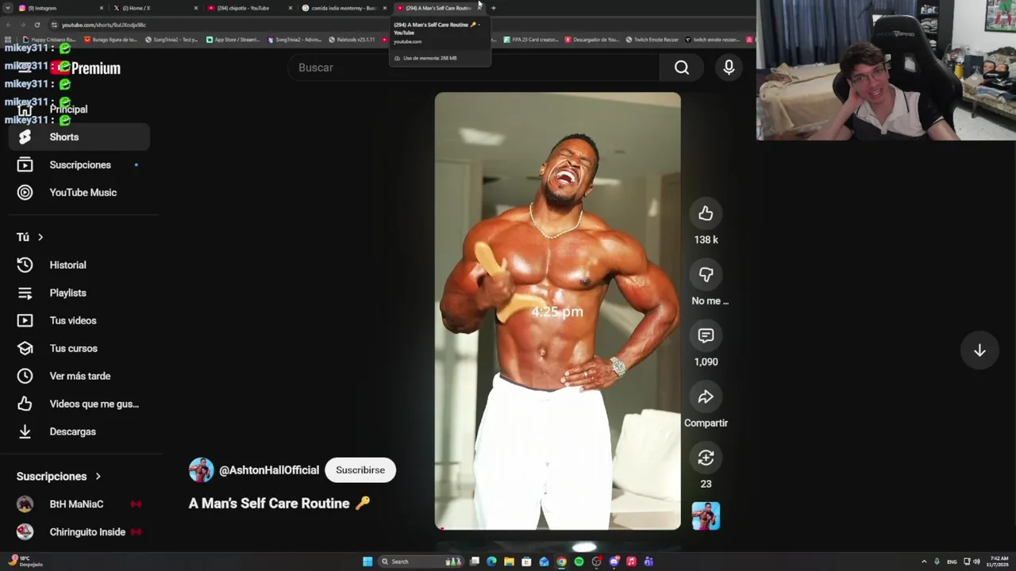Open Microsoft Edge from the taskbar
1016x571 pixels.
coord(491,561)
